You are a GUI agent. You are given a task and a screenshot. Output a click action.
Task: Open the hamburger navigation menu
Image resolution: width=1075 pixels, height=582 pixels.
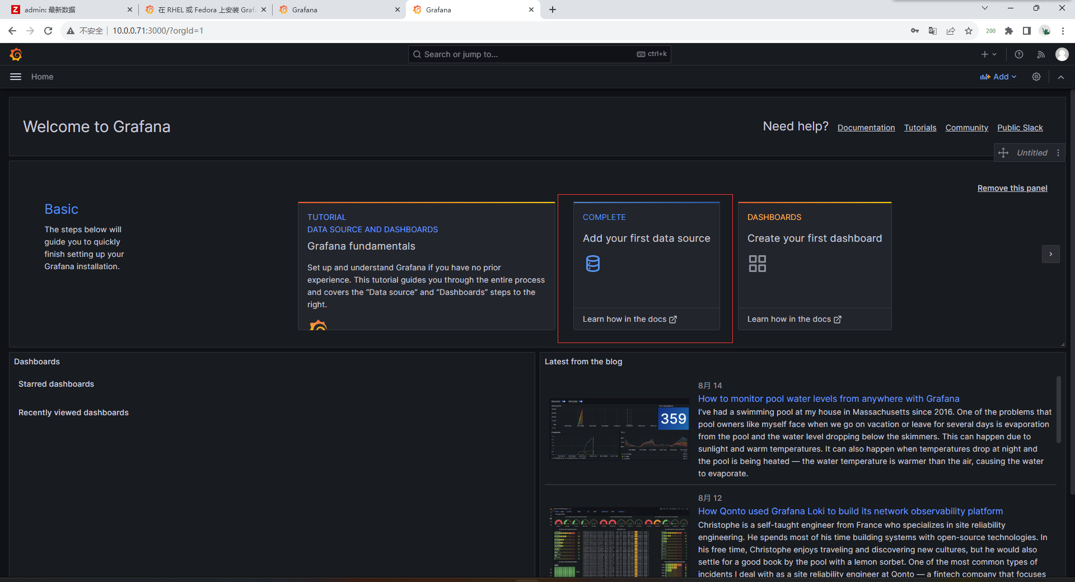[x=16, y=77]
